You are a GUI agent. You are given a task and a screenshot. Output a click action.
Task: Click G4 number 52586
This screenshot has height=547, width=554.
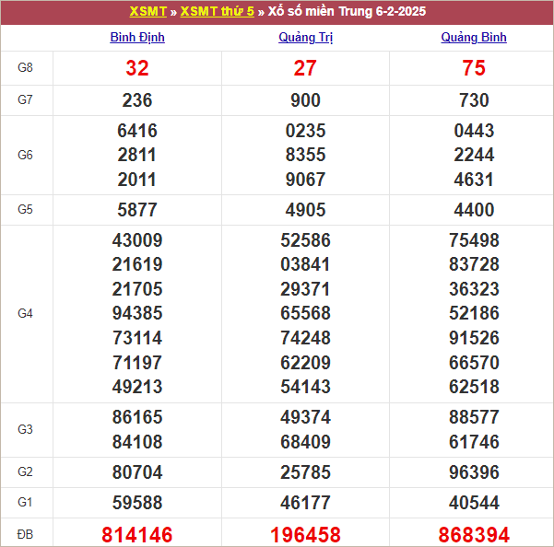coord(305,240)
